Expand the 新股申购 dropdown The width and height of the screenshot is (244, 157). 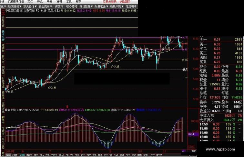click(117, 6)
